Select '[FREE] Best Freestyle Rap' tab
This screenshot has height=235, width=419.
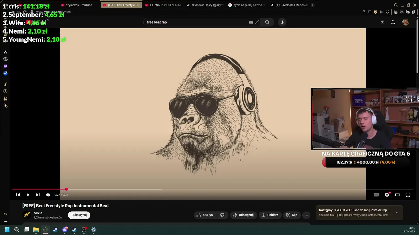pyautogui.click(x=121, y=5)
